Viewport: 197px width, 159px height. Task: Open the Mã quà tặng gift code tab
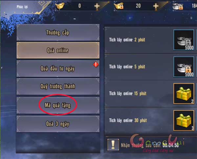click(58, 105)
